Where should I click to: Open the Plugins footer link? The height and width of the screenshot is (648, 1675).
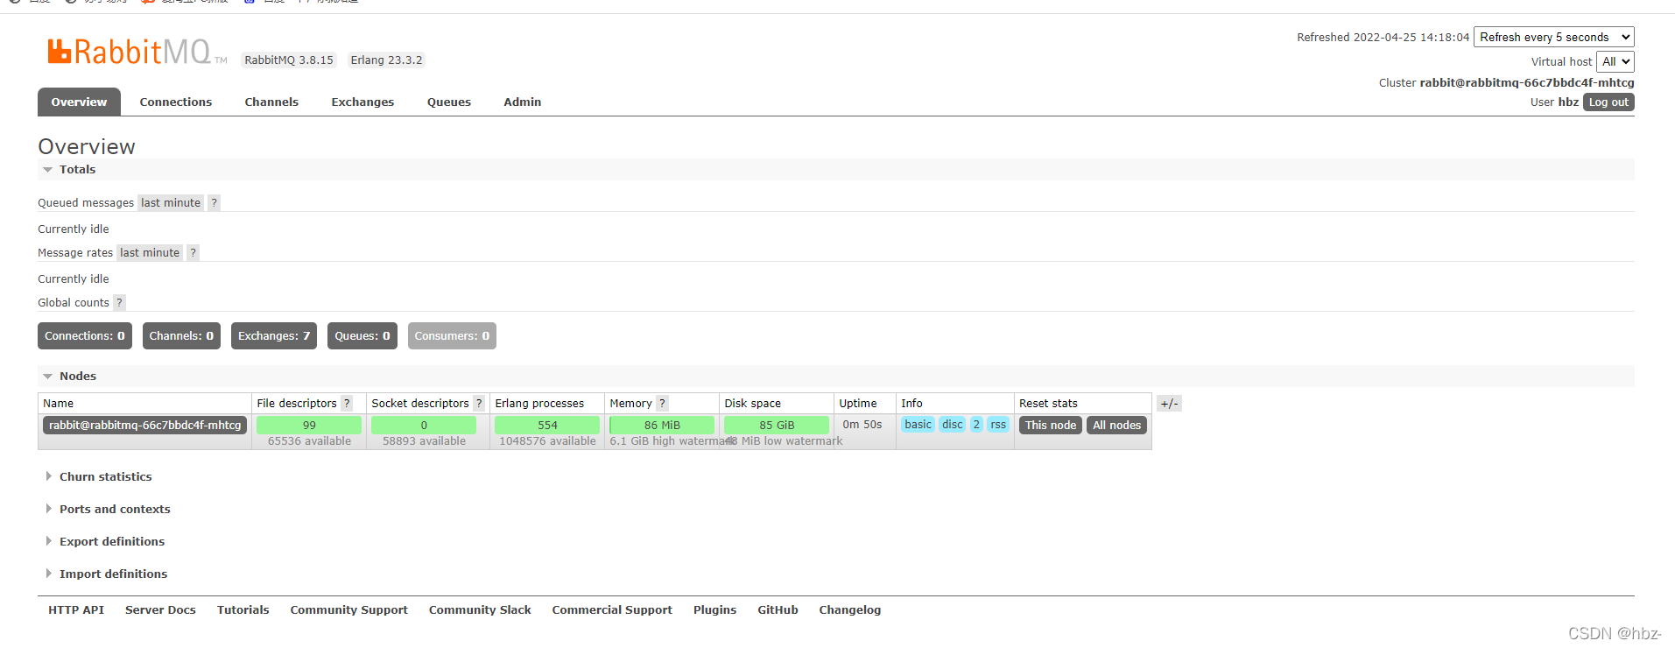click(x=714, y=610)
